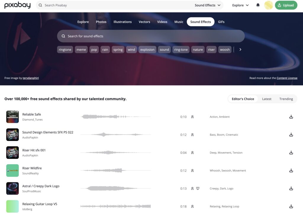This screenshot has width=303, height=216.
Task: Click the woosh tag
Action: (225, 50)
